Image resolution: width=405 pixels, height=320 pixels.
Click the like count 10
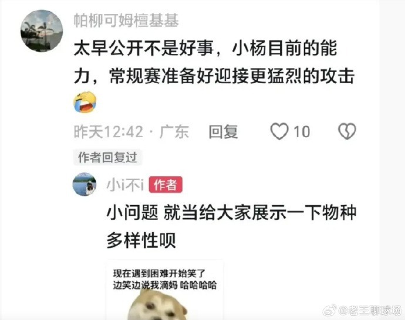302,132
